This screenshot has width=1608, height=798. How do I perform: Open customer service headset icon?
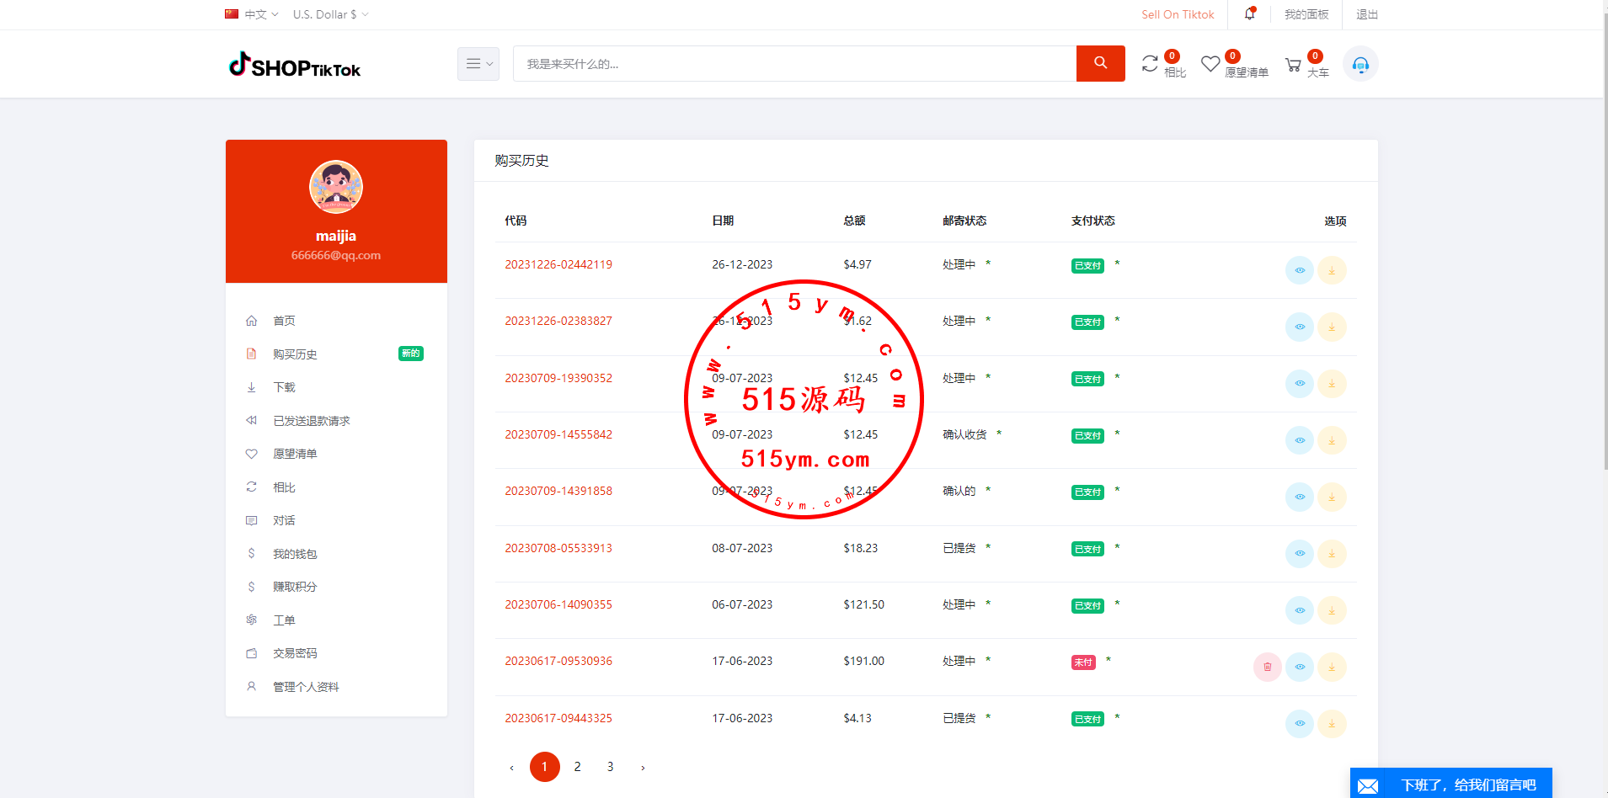(x=1360, y=65)
